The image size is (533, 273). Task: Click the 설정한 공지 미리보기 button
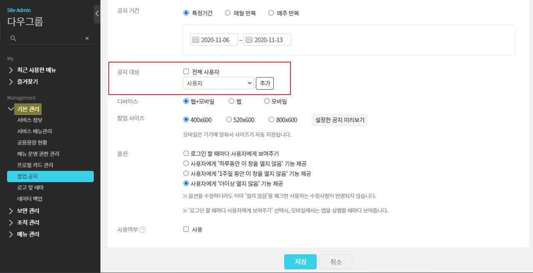coord(340,120)
